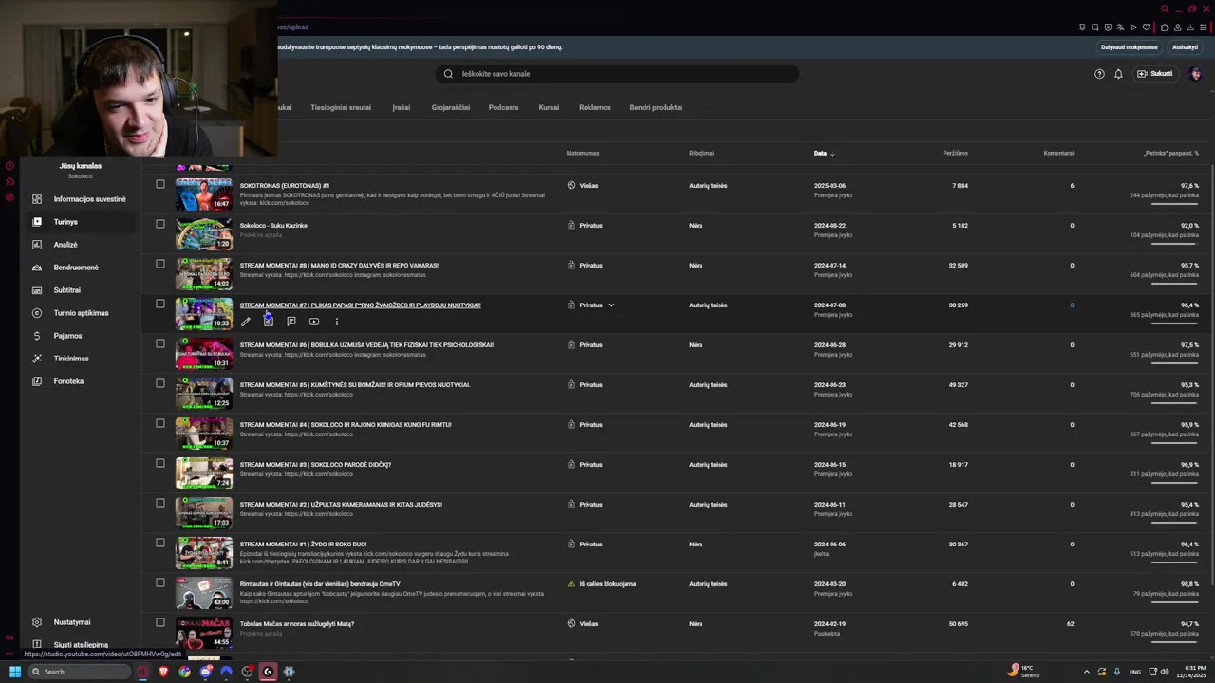Screen dimensions: 1215x683
Task: Check the box for Sokoloco - Suku Kazinke
Action: tap(160, 225)
